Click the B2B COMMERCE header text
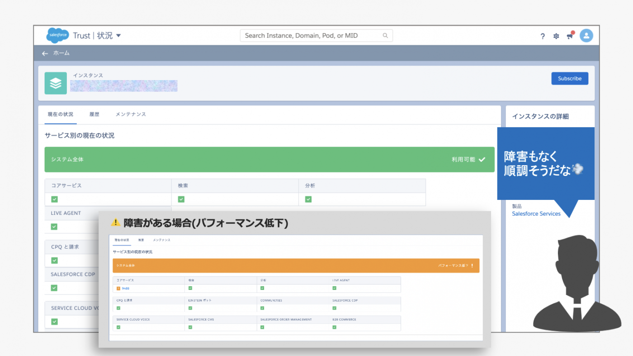The height and width of the screenshot is (356, 633). (344, 319)
